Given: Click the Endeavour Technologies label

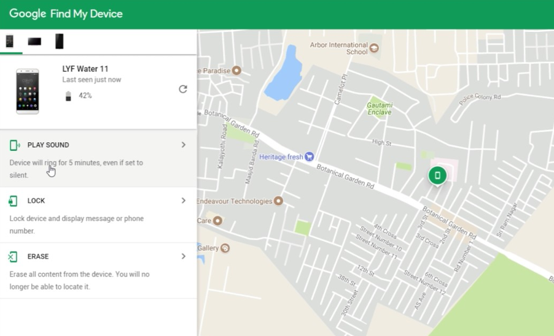Looking at the screenshot, I should tap(235, 201).
